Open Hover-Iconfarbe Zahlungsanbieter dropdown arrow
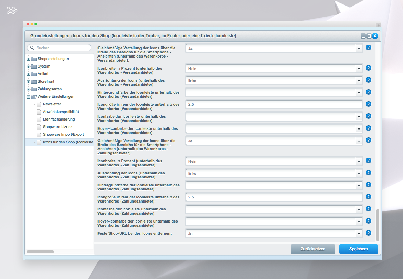Image resolution: width=403 pixels, height=279 pixels. click(359, 222)
